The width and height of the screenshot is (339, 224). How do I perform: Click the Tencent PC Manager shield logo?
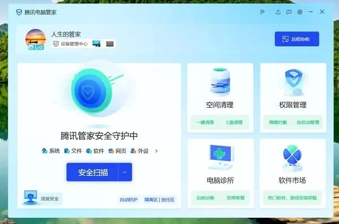pyautogui.click(x=19, y=12)
